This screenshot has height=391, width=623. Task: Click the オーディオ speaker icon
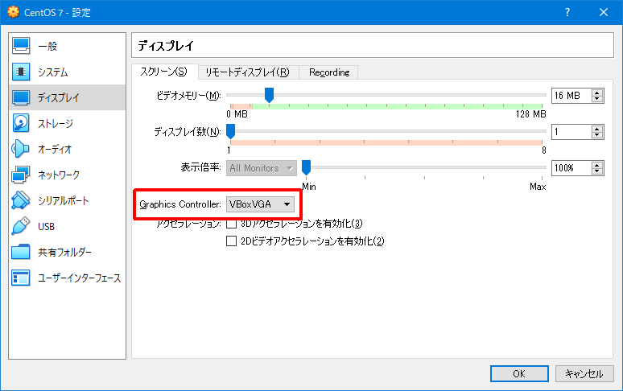21,150
